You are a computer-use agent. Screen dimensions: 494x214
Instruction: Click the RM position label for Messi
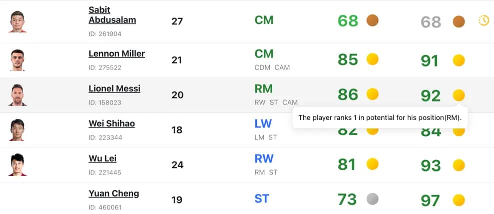[263, 89]
